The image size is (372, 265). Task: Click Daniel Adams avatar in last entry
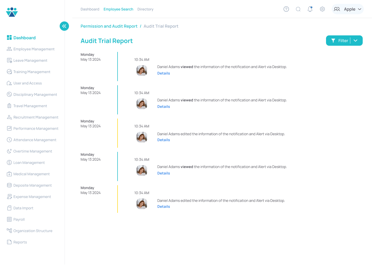(x=142, y=204)
